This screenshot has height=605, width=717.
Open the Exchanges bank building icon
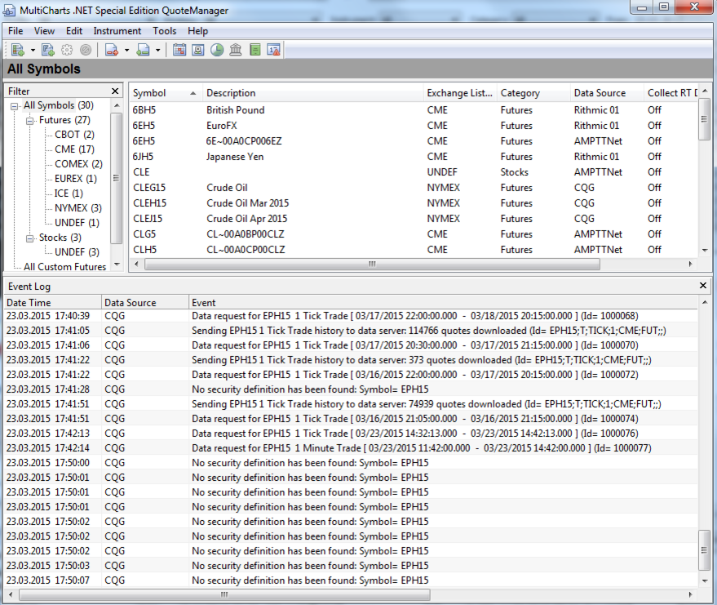tap(236, 50)
